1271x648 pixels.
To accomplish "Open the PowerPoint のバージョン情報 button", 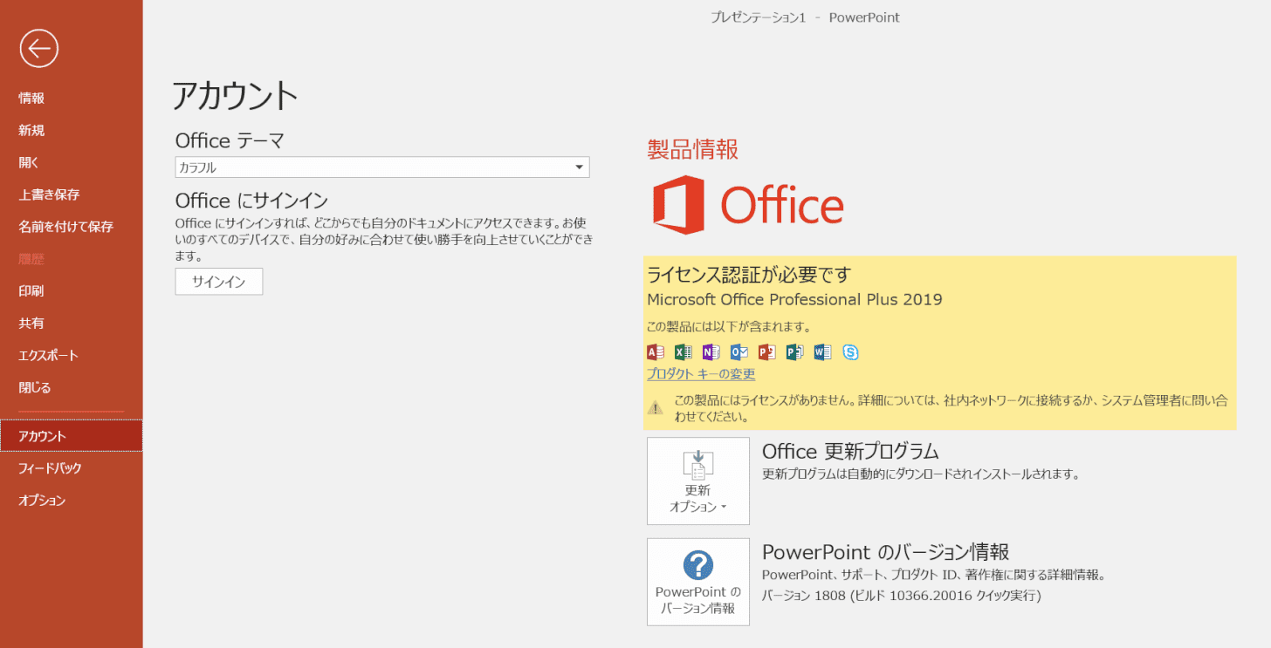I will [x=698, y=582].
